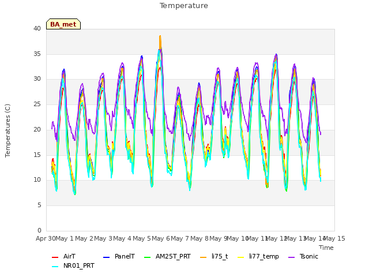The image size is (369, 277).
Task: Click the blue PanelT color swatch
Action: pyautogui.click(x=106, y=257)
